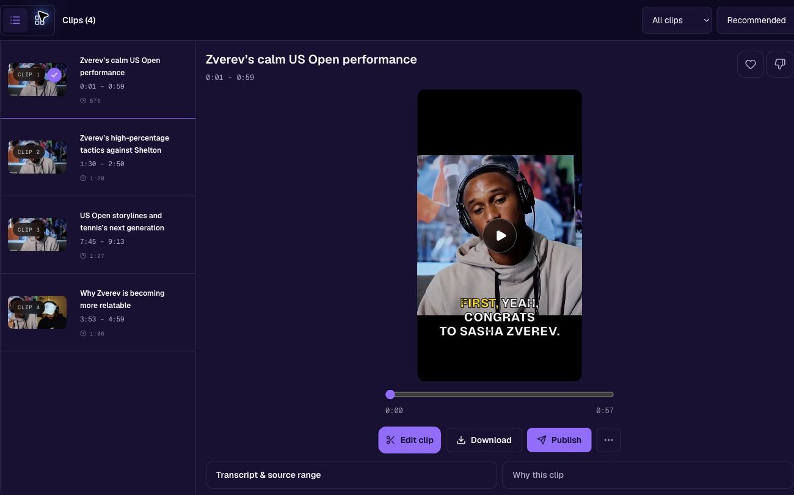Toggle the checkmark on Clip 1
Screen dimensions: 794x495
coord(54,75)
